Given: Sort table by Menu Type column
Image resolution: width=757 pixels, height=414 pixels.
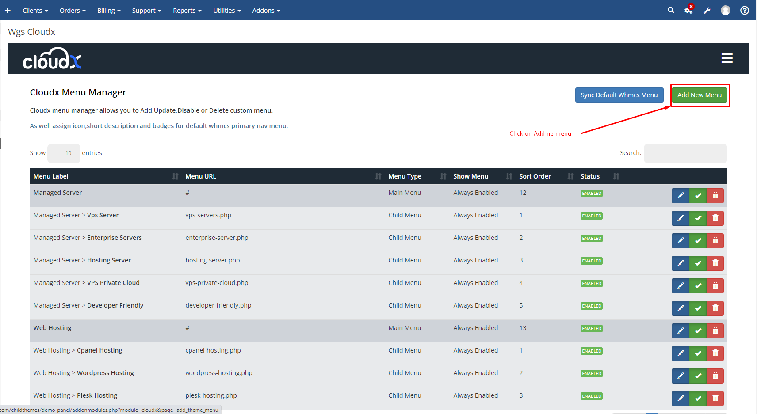Looking at the screenshot, I should tap(417, 176).
